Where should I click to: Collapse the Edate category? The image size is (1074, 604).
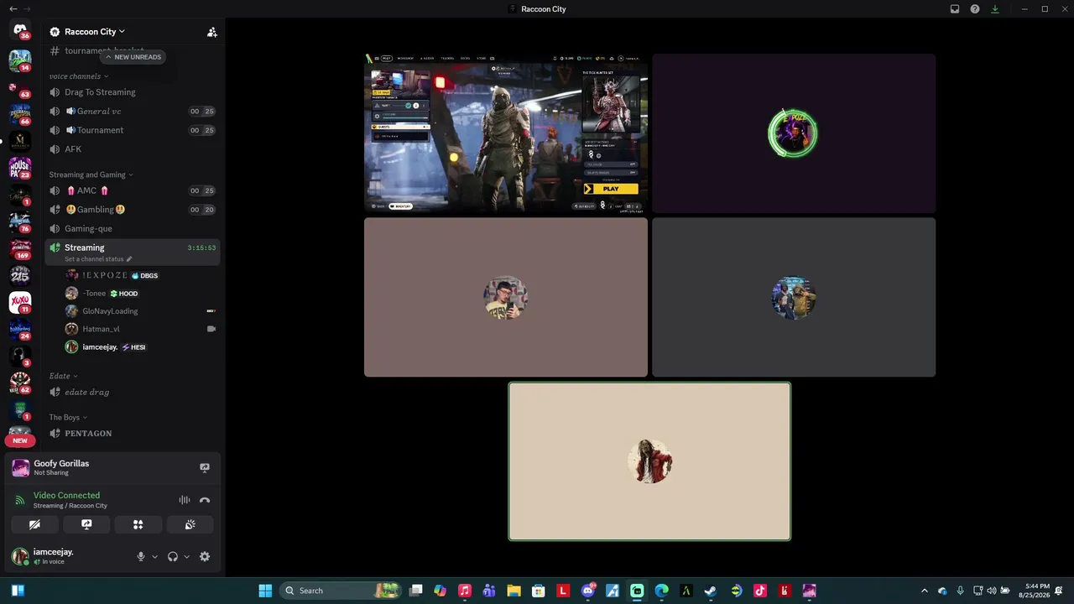pyautogui.click(x=64, y=376)
